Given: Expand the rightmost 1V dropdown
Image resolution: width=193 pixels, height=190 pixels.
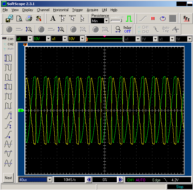Looking at the screenshot, I should [x=190, y=39].
